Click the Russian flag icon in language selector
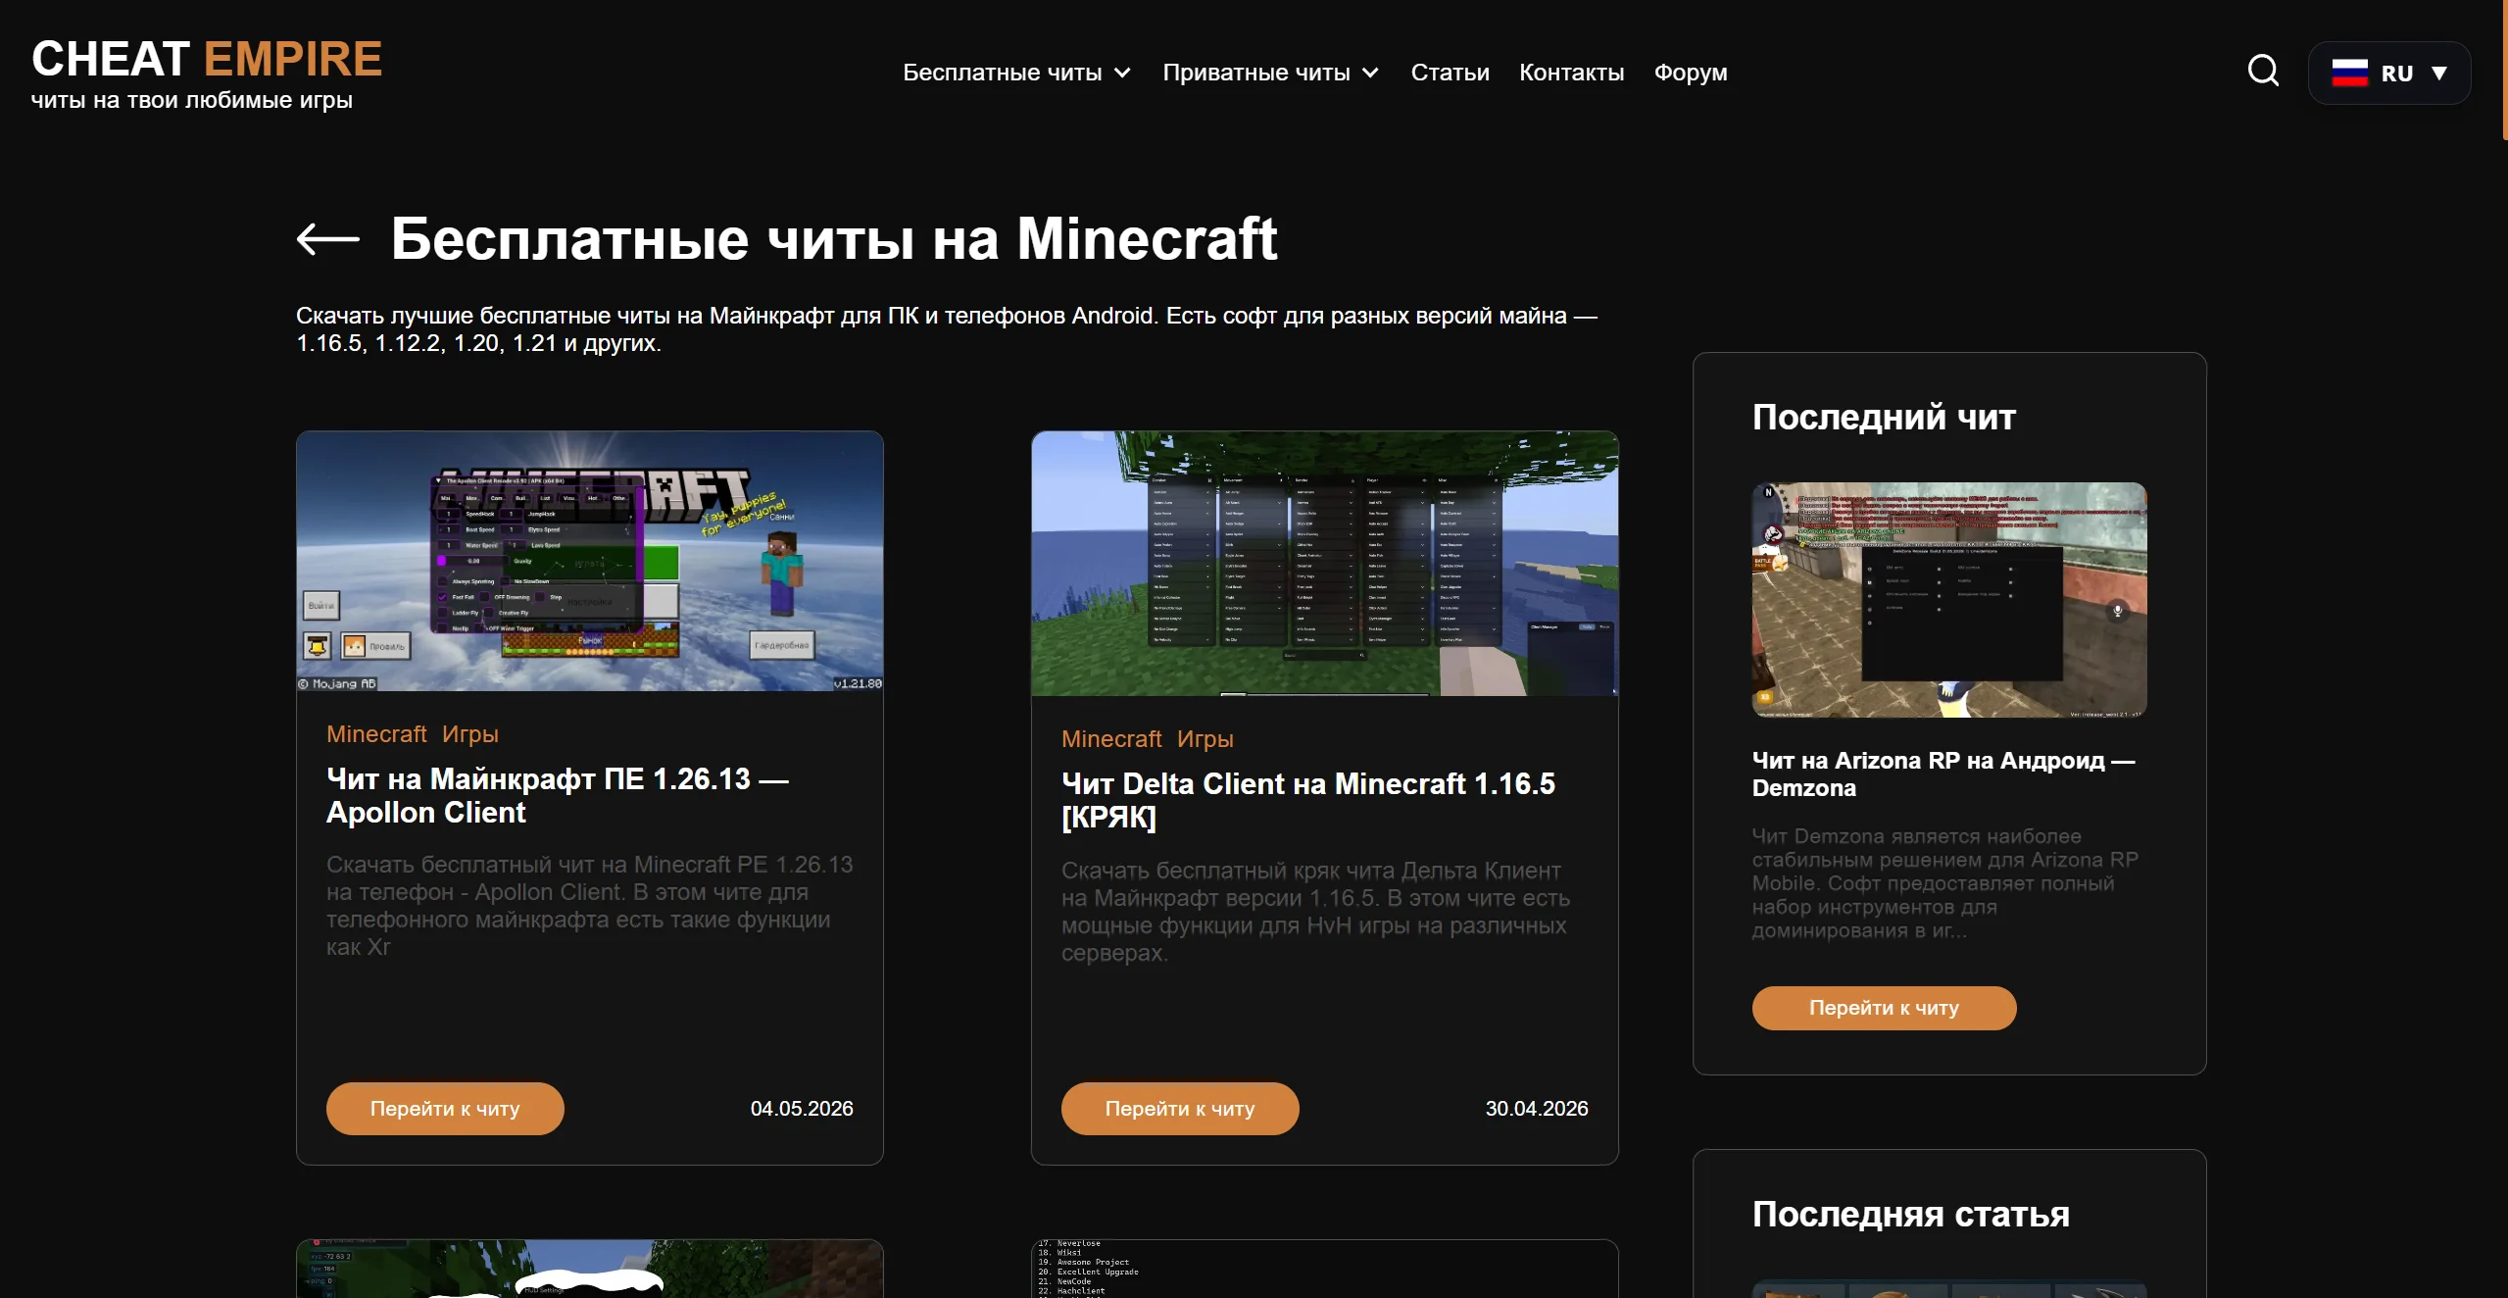Screen dimensions: 2508x1298 [x=2349, y=73]
